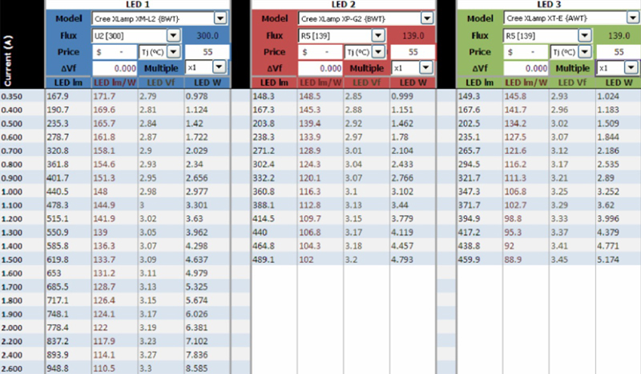Select current row label 1.000
Viewport: 641px width, 374px height.
(11, 191)
